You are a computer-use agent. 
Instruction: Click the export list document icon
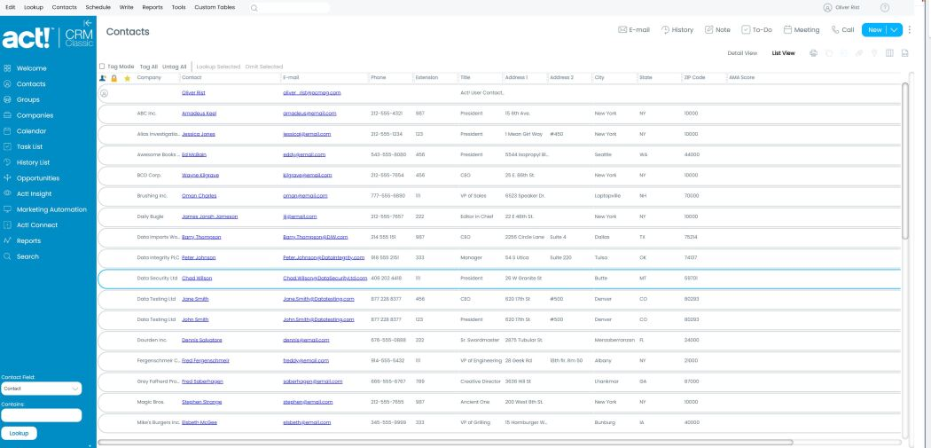[x=905, y=53]
